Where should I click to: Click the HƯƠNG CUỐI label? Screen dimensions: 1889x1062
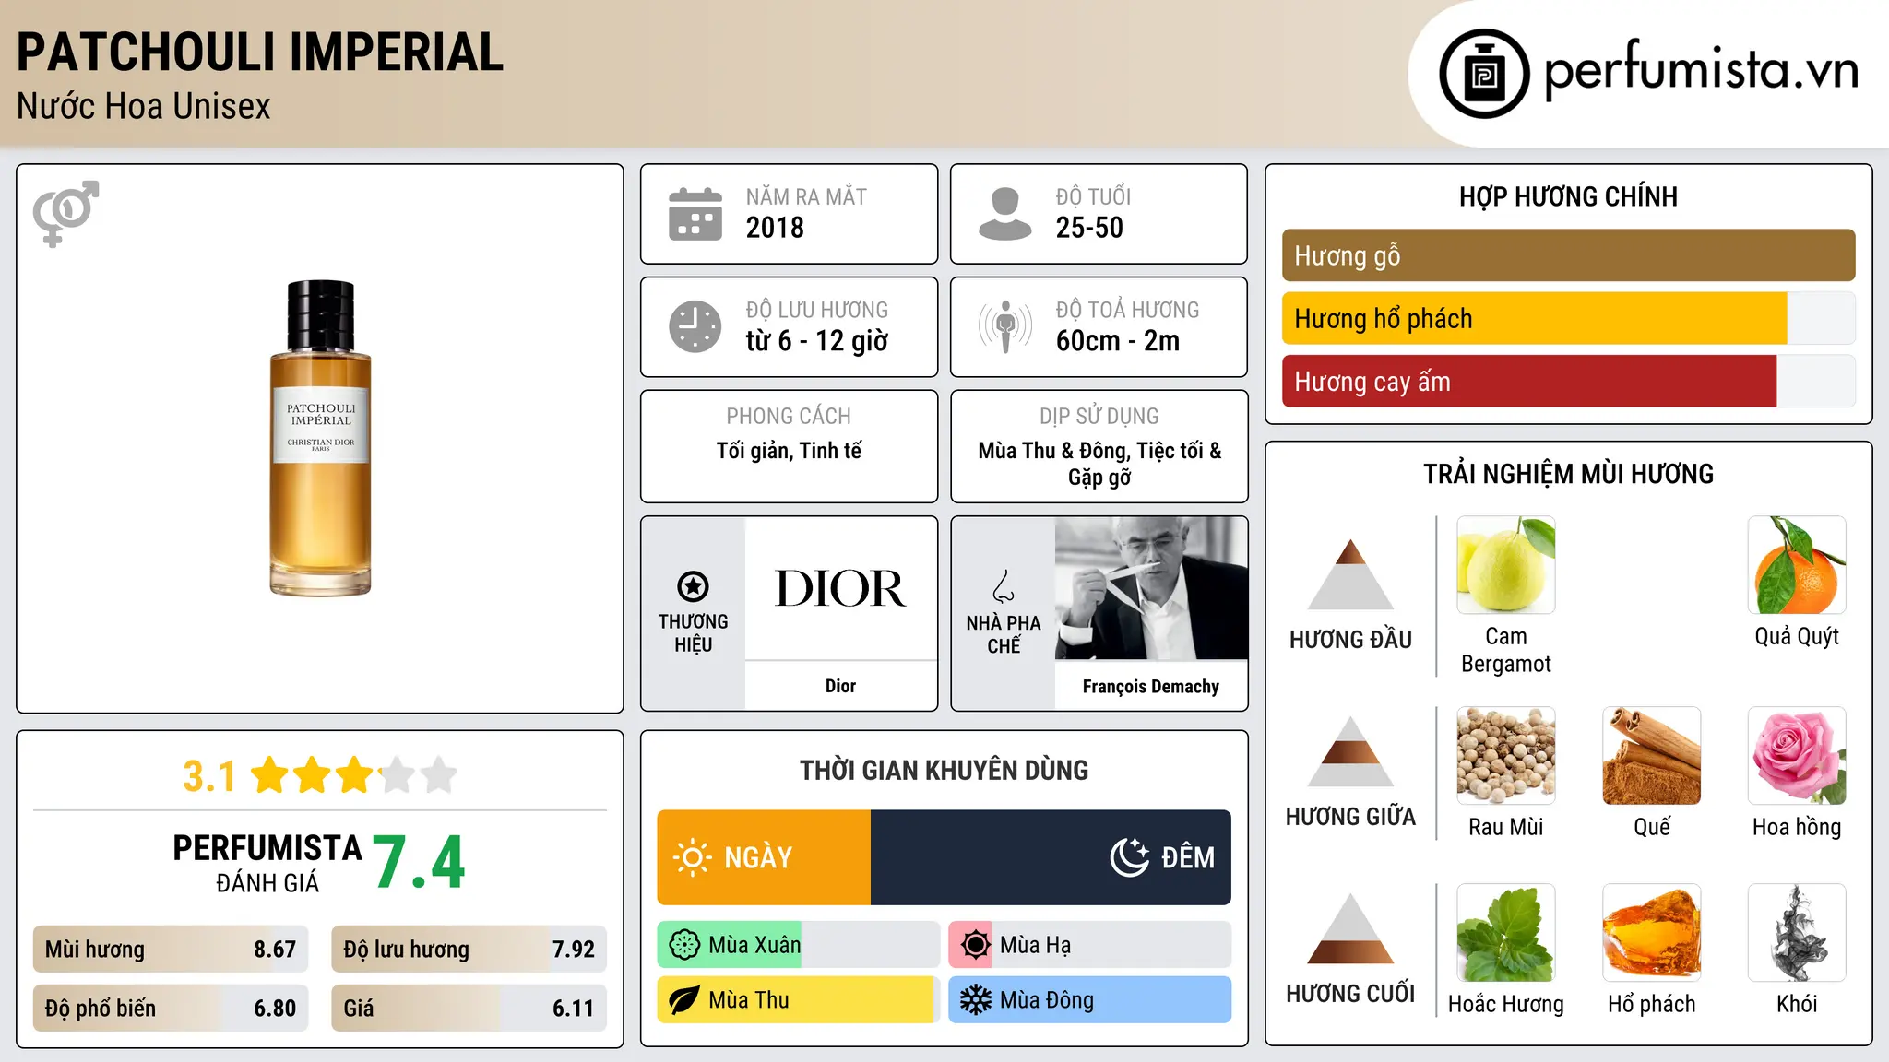coord(1350,994)
